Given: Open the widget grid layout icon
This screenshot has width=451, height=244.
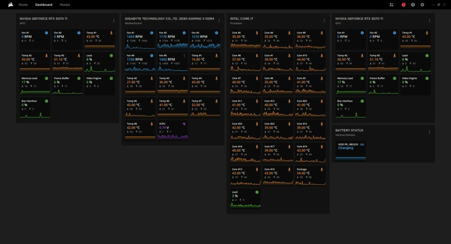Looking at the screenshot, I should point(392,4).
